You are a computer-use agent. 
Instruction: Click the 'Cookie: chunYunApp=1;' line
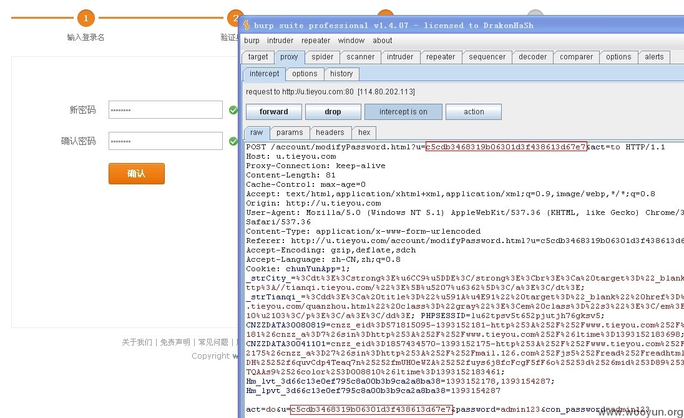point(298,269)
